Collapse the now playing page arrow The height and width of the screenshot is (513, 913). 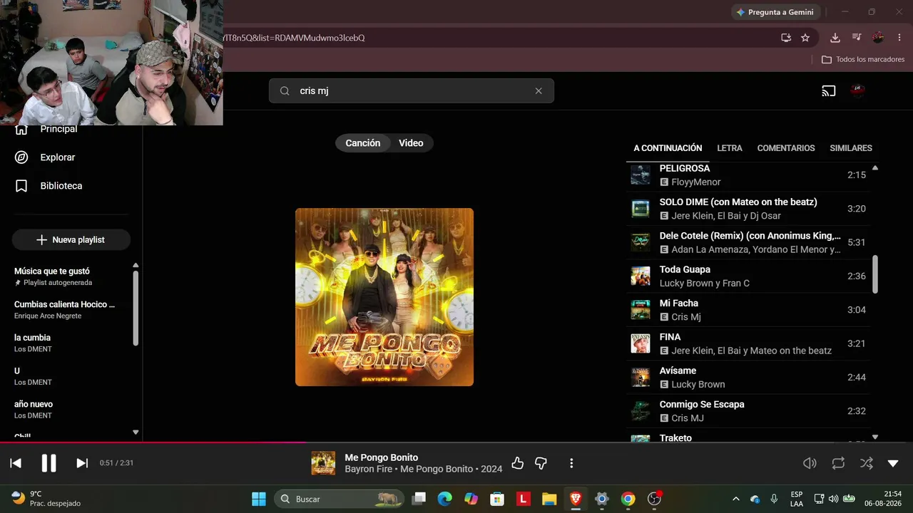point(893,463)
